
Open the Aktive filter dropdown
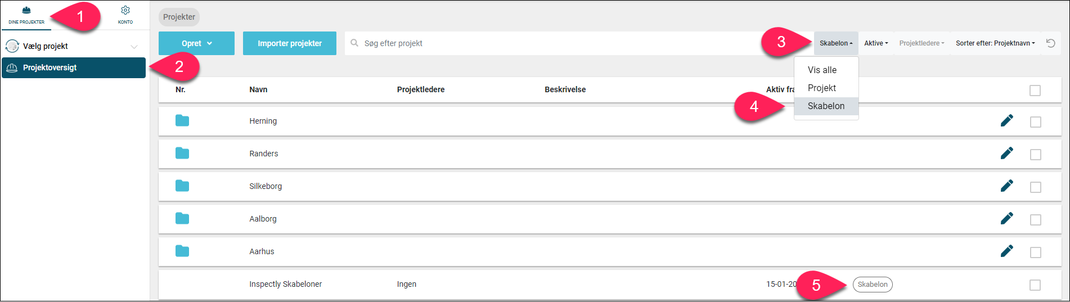pos(876,43)
